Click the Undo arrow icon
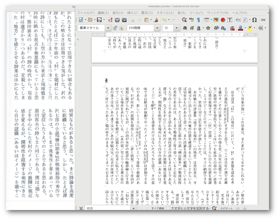 click(164, 20)
